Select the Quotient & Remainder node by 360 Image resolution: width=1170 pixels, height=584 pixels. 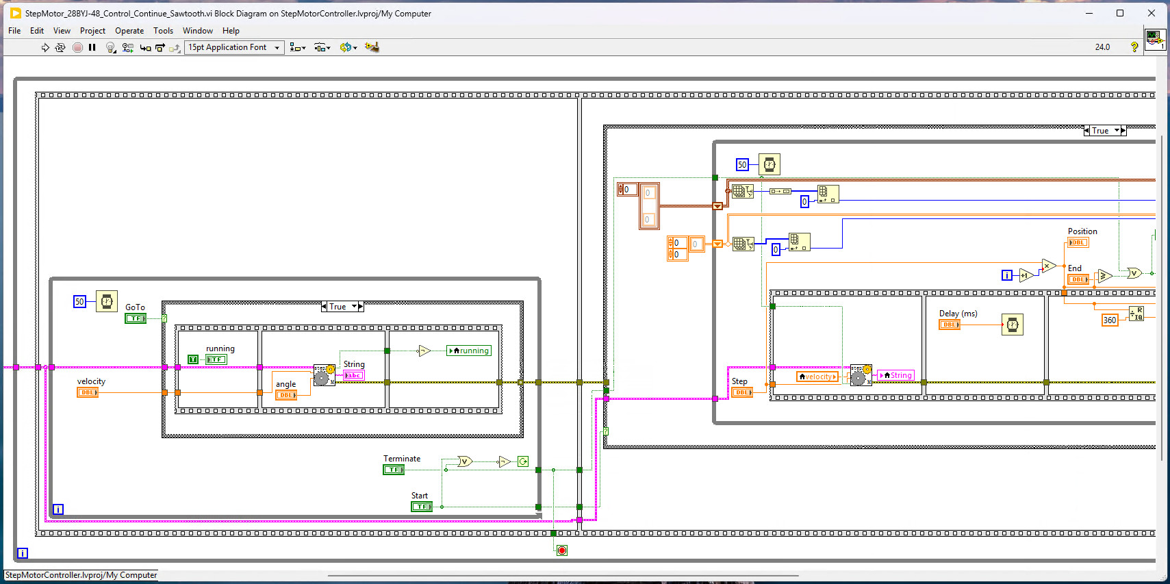[x=1136, y=314]
